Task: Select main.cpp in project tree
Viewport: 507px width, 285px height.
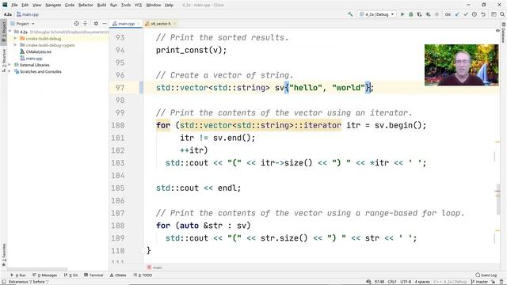Action: [x=33, y=59]
